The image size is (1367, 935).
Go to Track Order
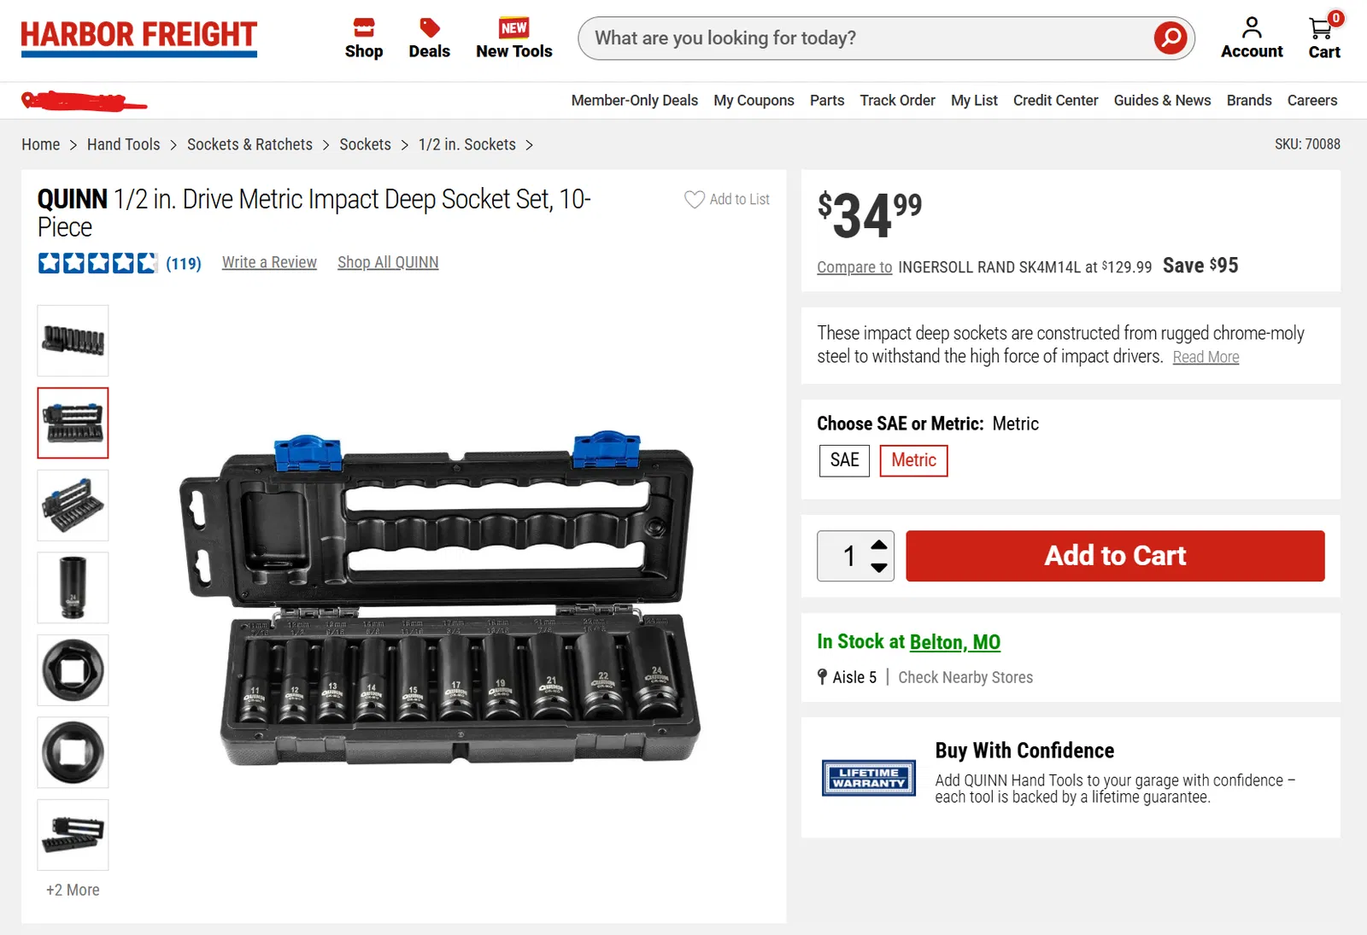(897, 101)
